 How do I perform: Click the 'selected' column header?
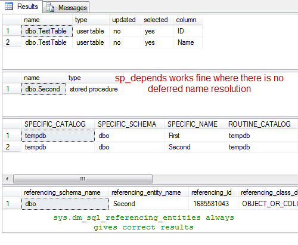(x=157, y=20)
